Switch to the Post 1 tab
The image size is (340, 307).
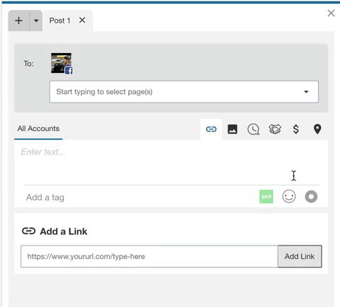(x=59, y=21)
